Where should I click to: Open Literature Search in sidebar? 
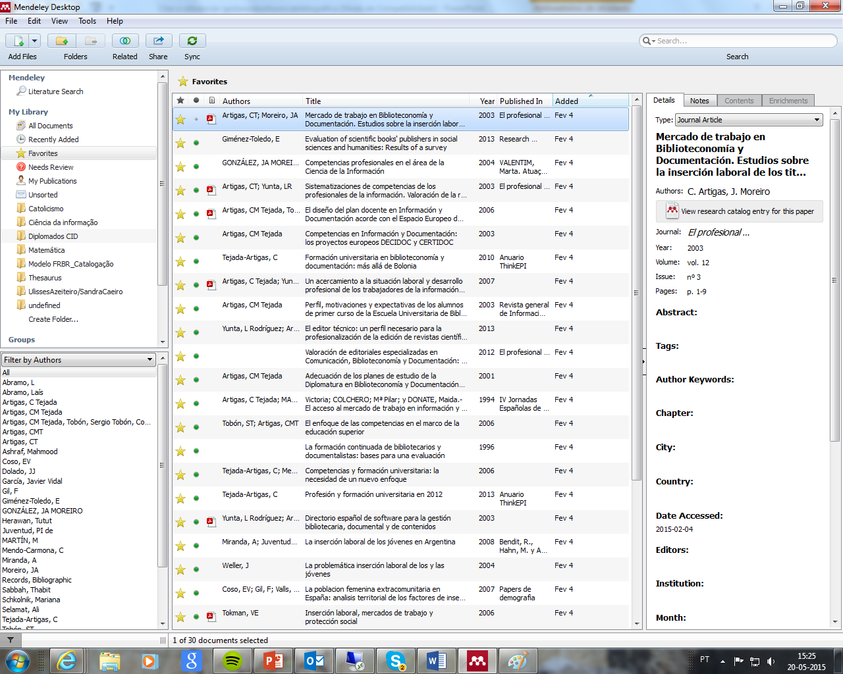55,91
